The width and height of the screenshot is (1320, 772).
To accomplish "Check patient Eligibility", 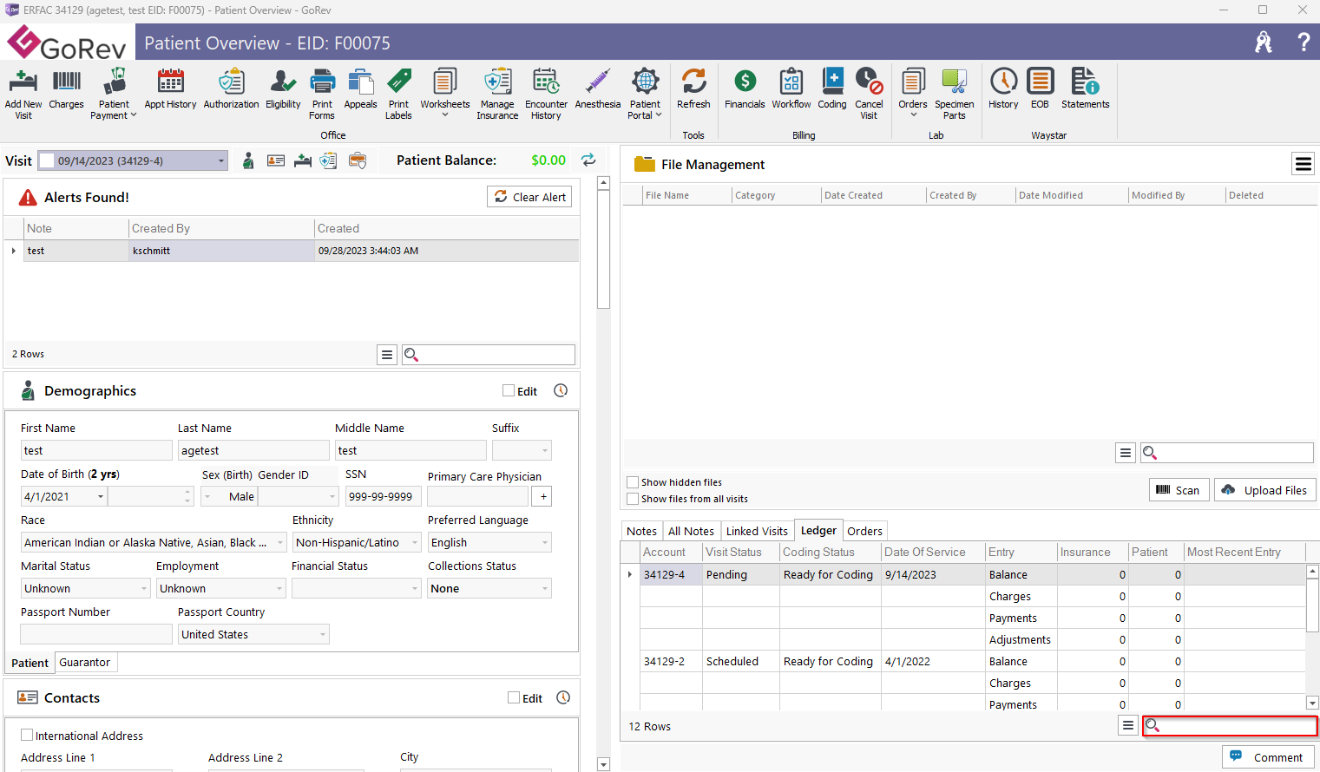I will (x=283, y=88).
